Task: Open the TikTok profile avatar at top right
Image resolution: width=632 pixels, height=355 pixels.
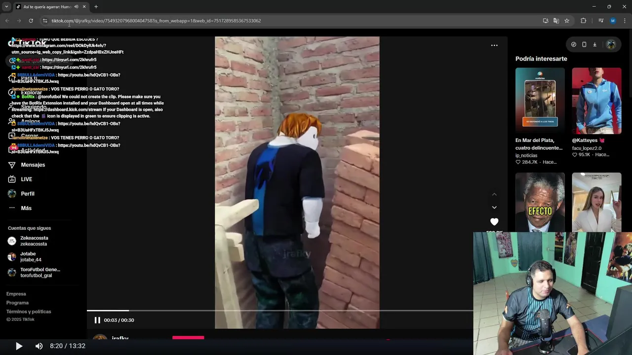Action: [611, 44]
